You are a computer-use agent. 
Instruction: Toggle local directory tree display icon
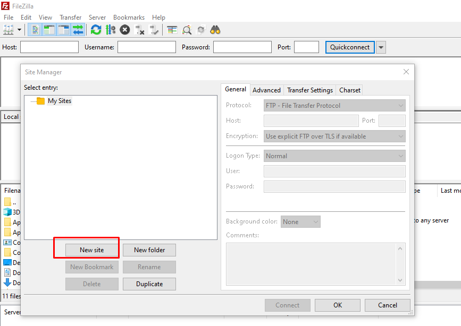tap(49, 30)
